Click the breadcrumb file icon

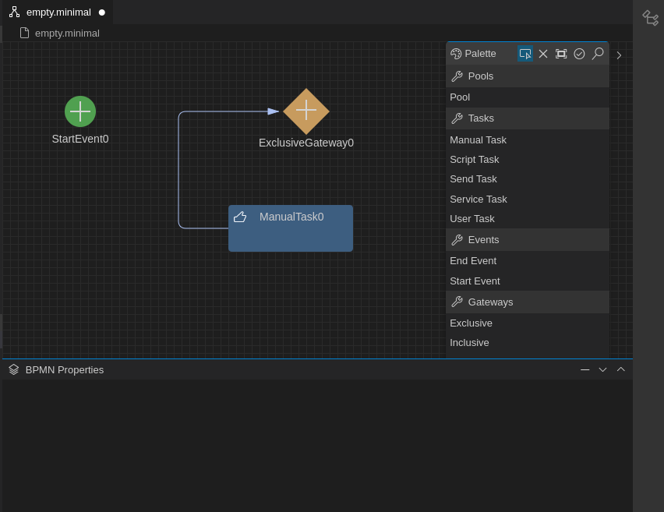(25, 33)
